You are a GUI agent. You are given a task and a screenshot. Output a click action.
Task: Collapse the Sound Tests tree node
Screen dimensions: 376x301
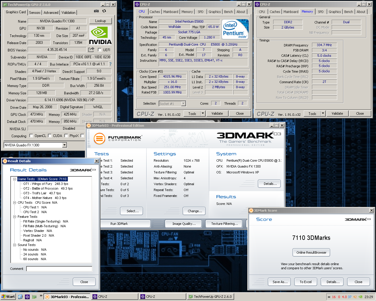click(14, 245)
